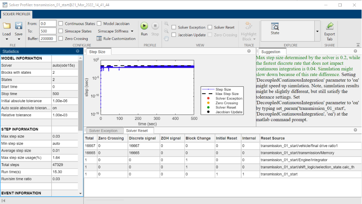The height and width of the screenshot is (204, 362).
Task: Select the Solver Reset tab
Action: [137, 131]
